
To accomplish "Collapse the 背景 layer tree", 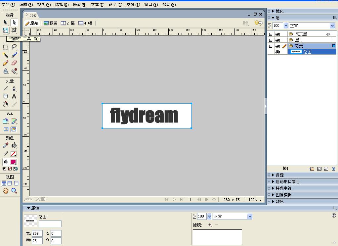I will (x=271, y=46).
